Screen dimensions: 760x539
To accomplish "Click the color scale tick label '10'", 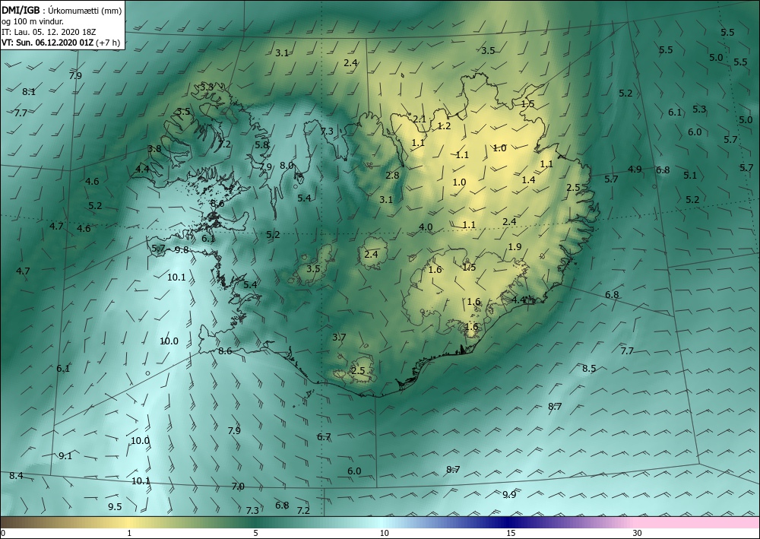I will tap(384, 533).
